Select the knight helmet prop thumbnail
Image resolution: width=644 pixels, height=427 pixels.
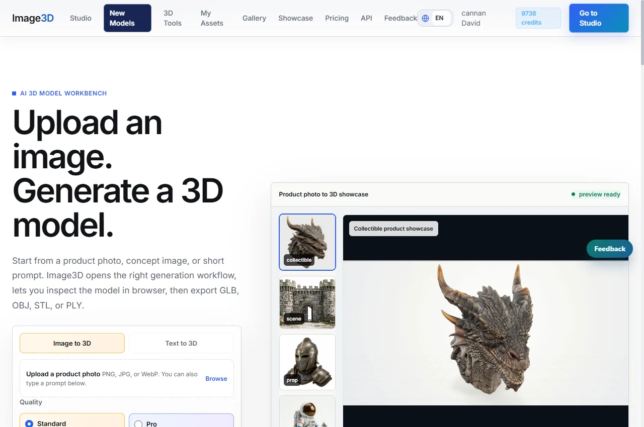(x=307, y=362)
